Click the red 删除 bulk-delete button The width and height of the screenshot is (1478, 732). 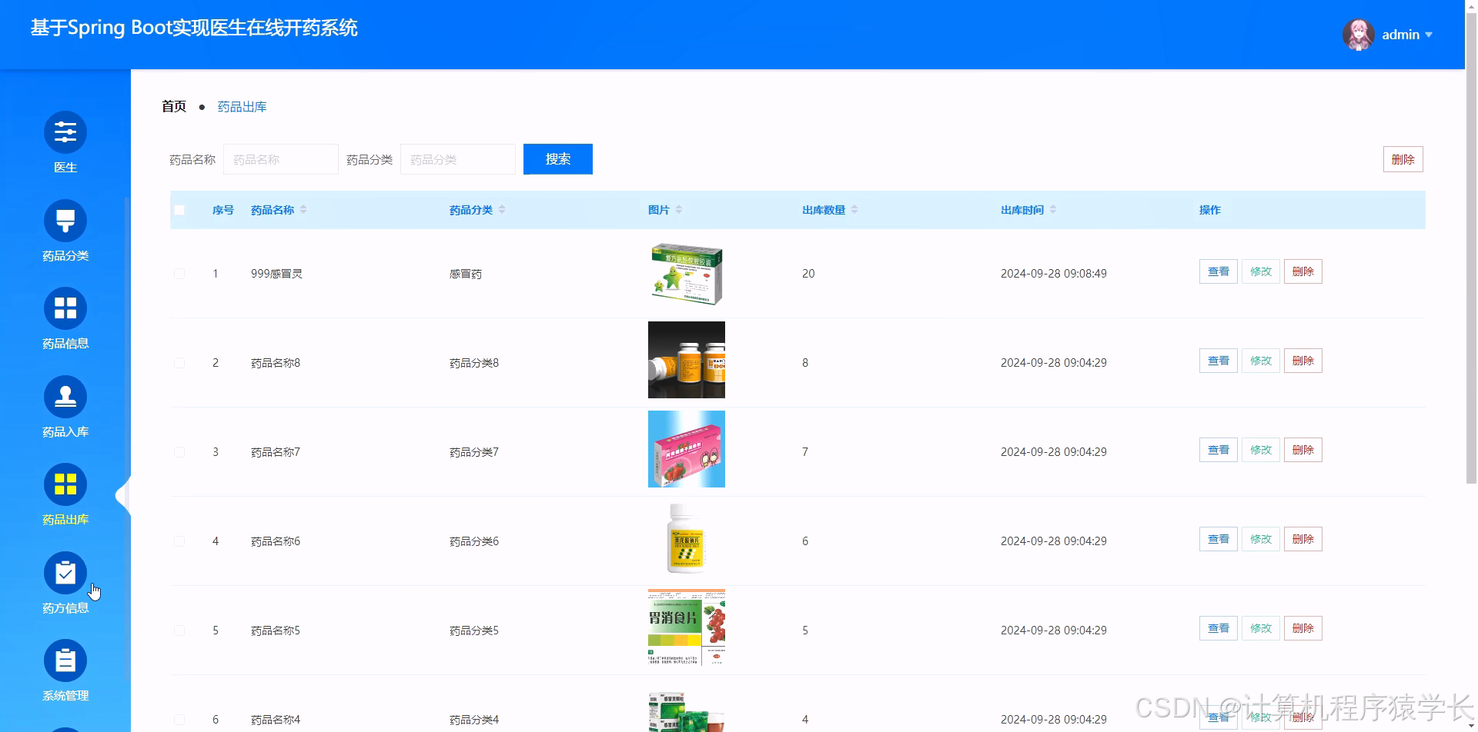pos(1403,159)
